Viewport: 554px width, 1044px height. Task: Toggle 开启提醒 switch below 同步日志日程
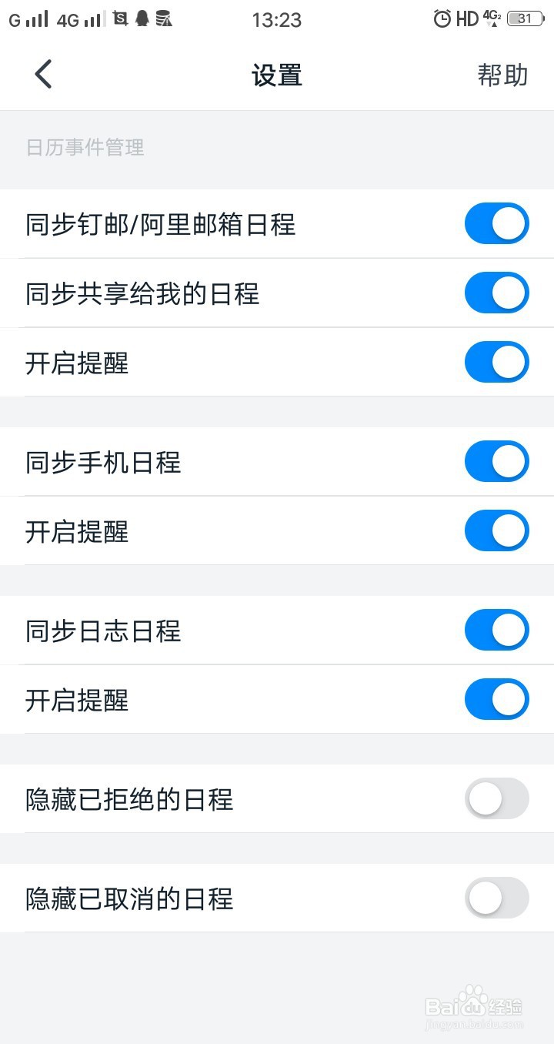pos(496,700)
